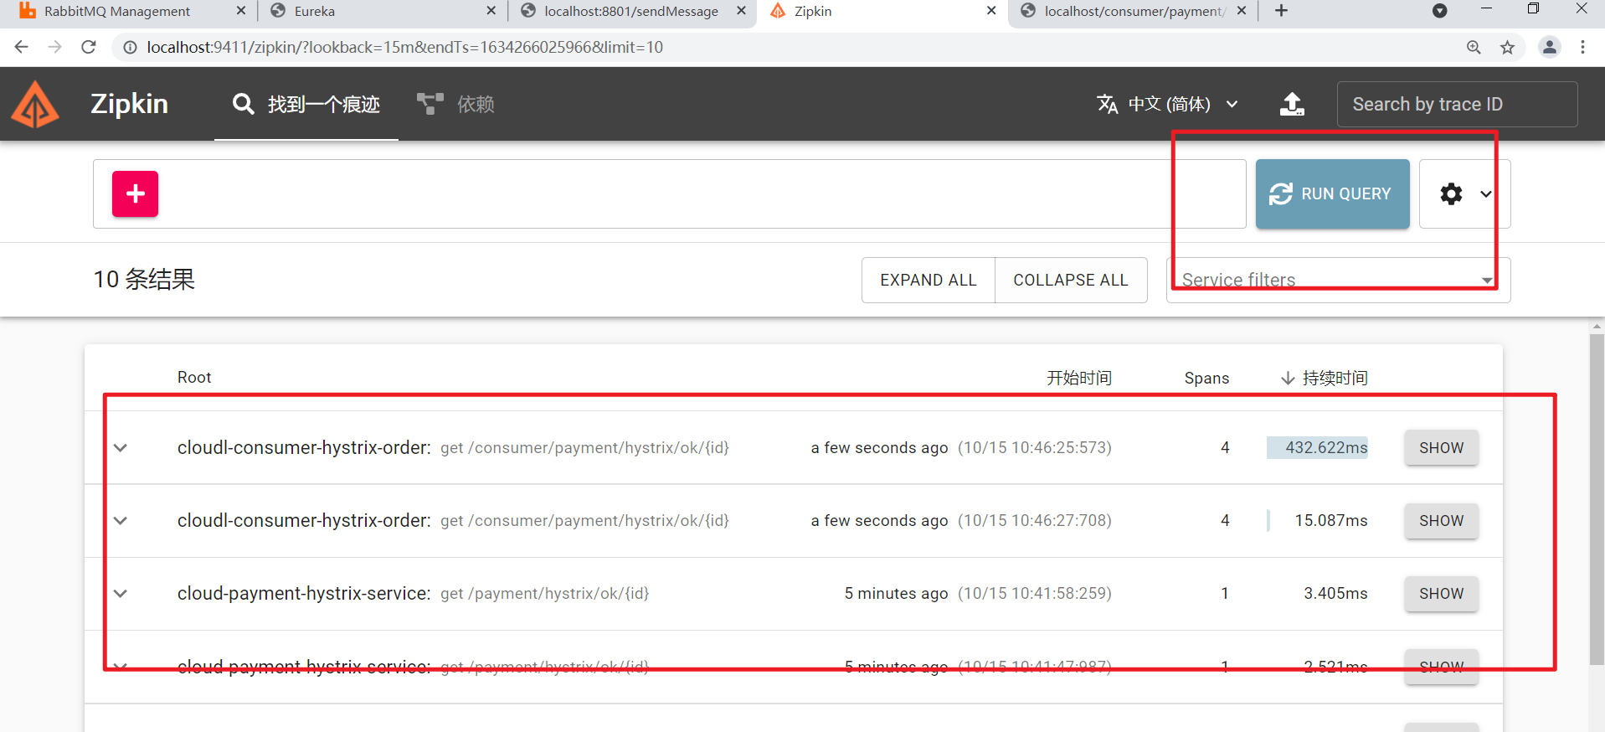Reload the page with refresh icon

pos(89,47)
